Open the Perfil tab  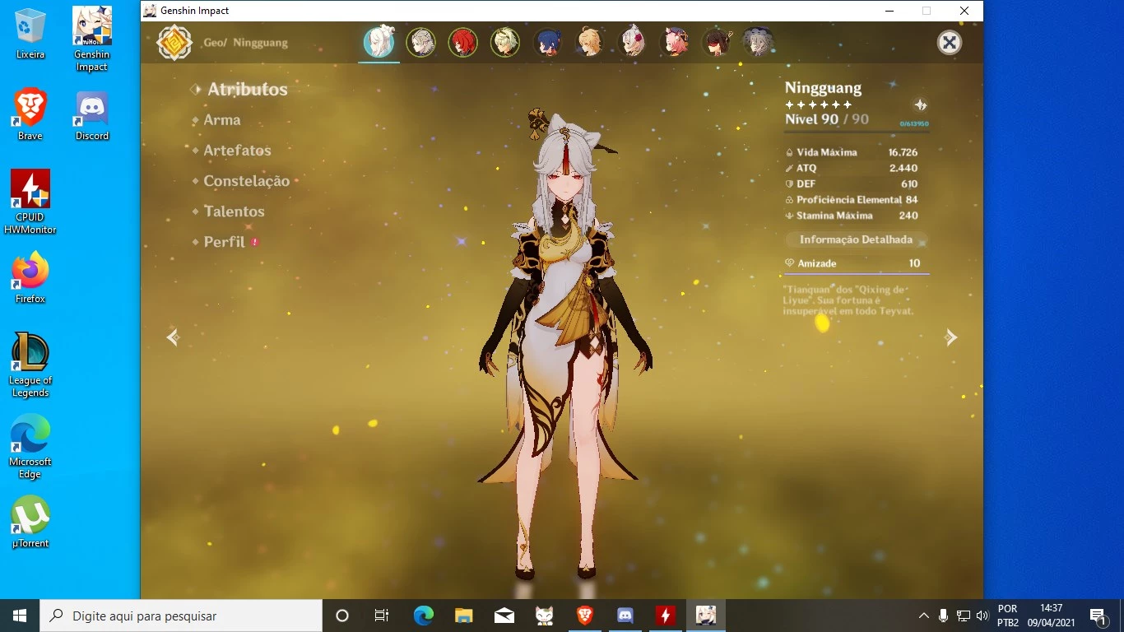225,242
